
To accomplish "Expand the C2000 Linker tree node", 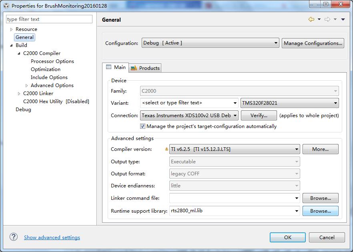I will pos(19,93).
